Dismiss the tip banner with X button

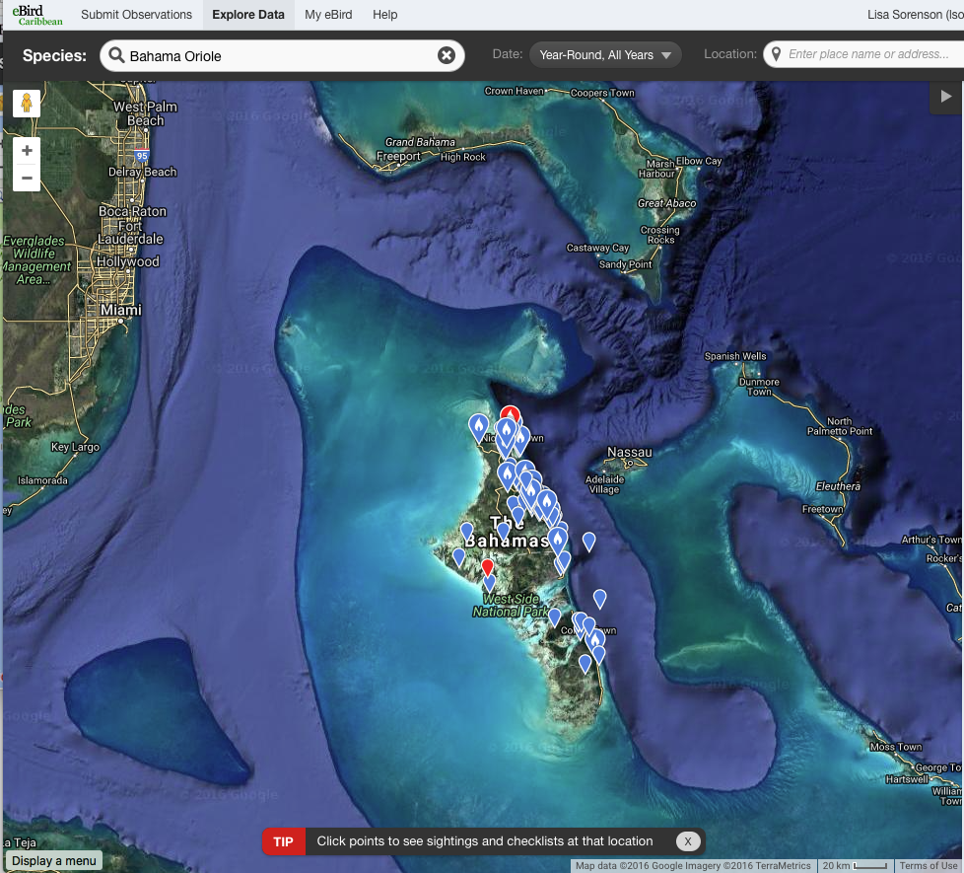point(688,841)
